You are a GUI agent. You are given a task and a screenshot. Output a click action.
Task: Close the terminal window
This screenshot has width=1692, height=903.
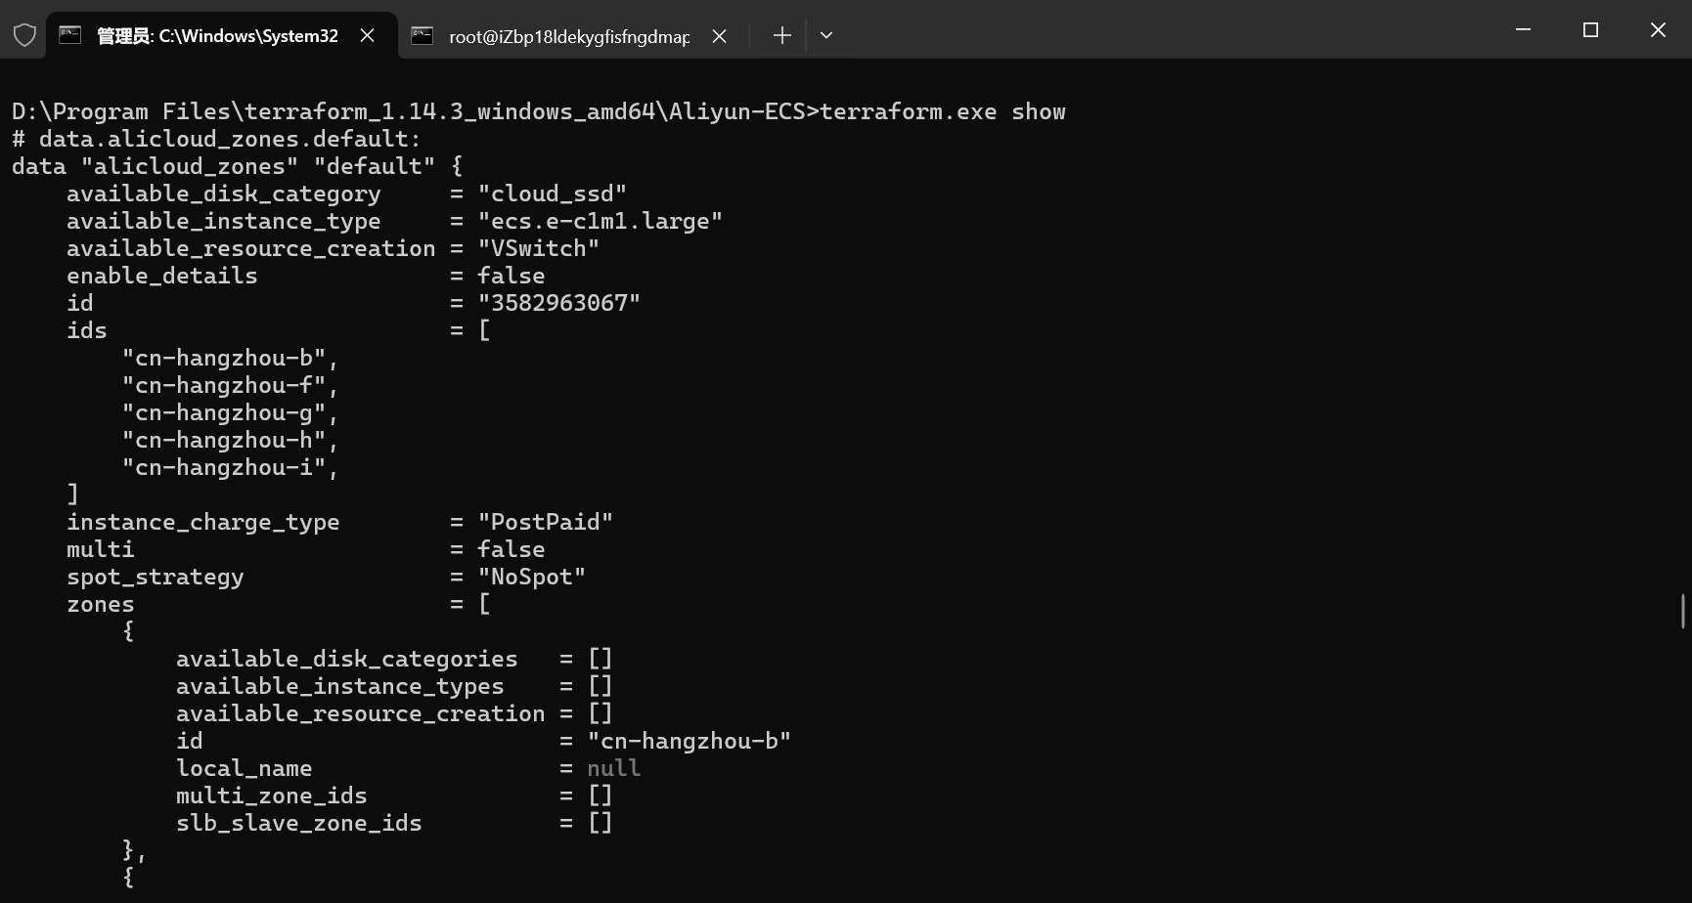(x=1658, y=30)
